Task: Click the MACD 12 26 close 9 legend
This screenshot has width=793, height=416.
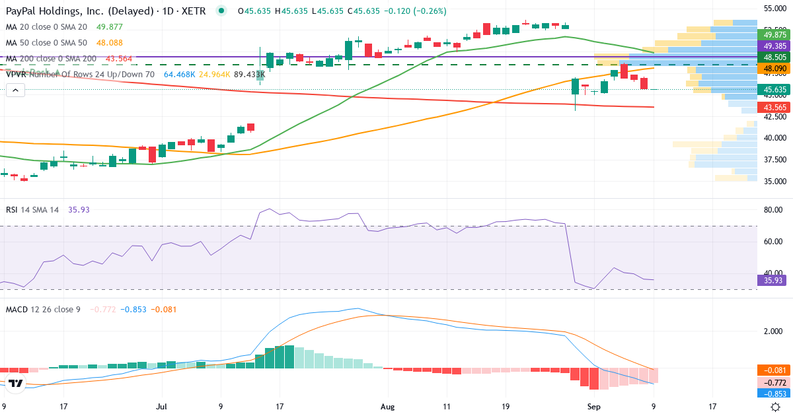Action: pyautogui.click(x=43, y=309)
